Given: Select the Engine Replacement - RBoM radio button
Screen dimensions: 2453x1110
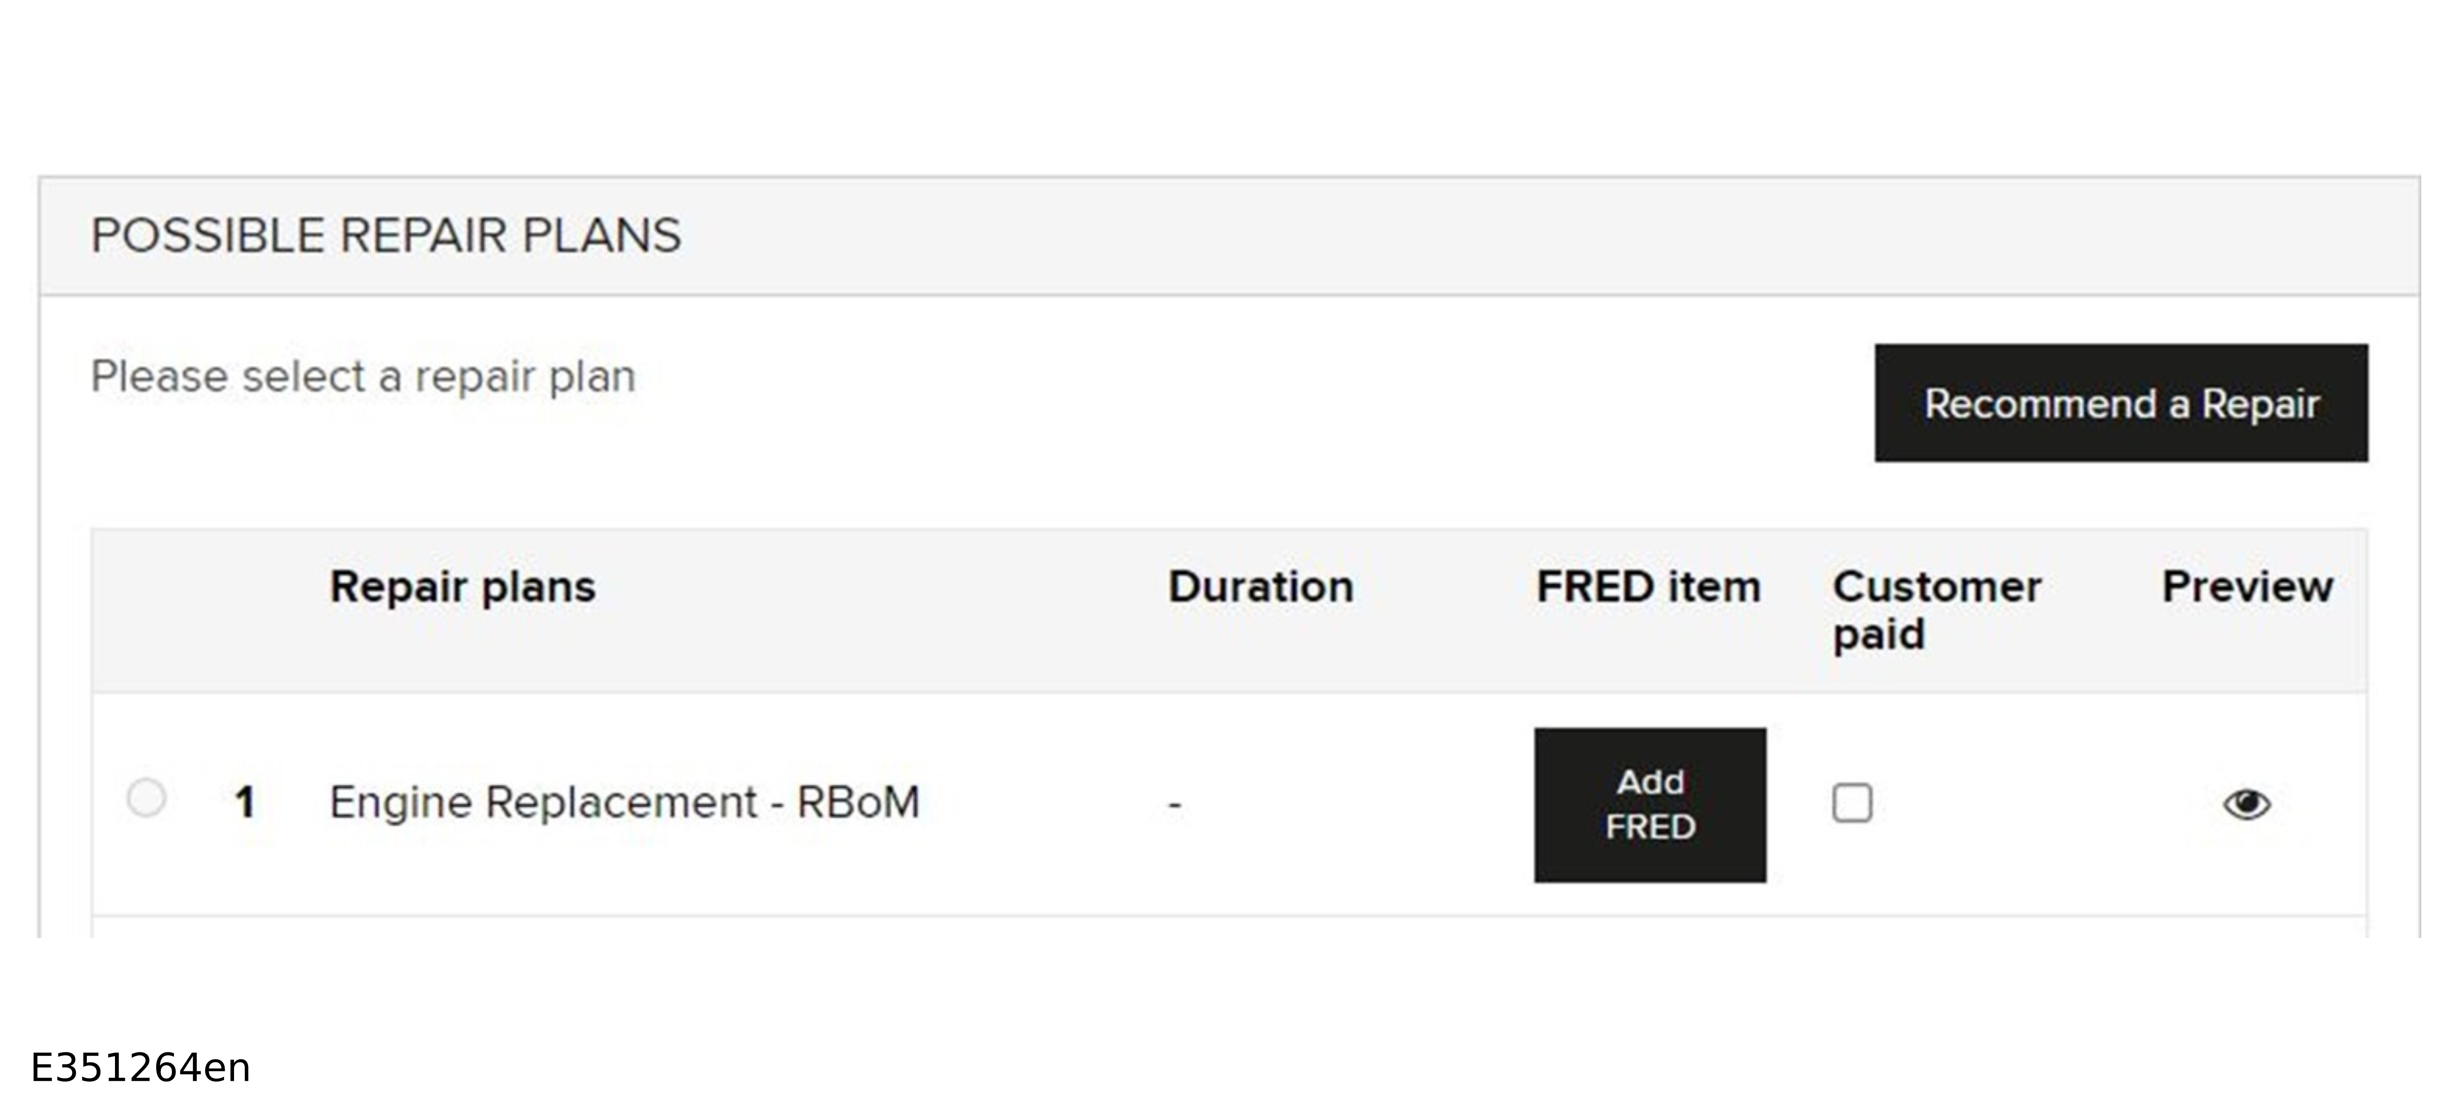Looking at the screenshot, I should tap(147, 797).
